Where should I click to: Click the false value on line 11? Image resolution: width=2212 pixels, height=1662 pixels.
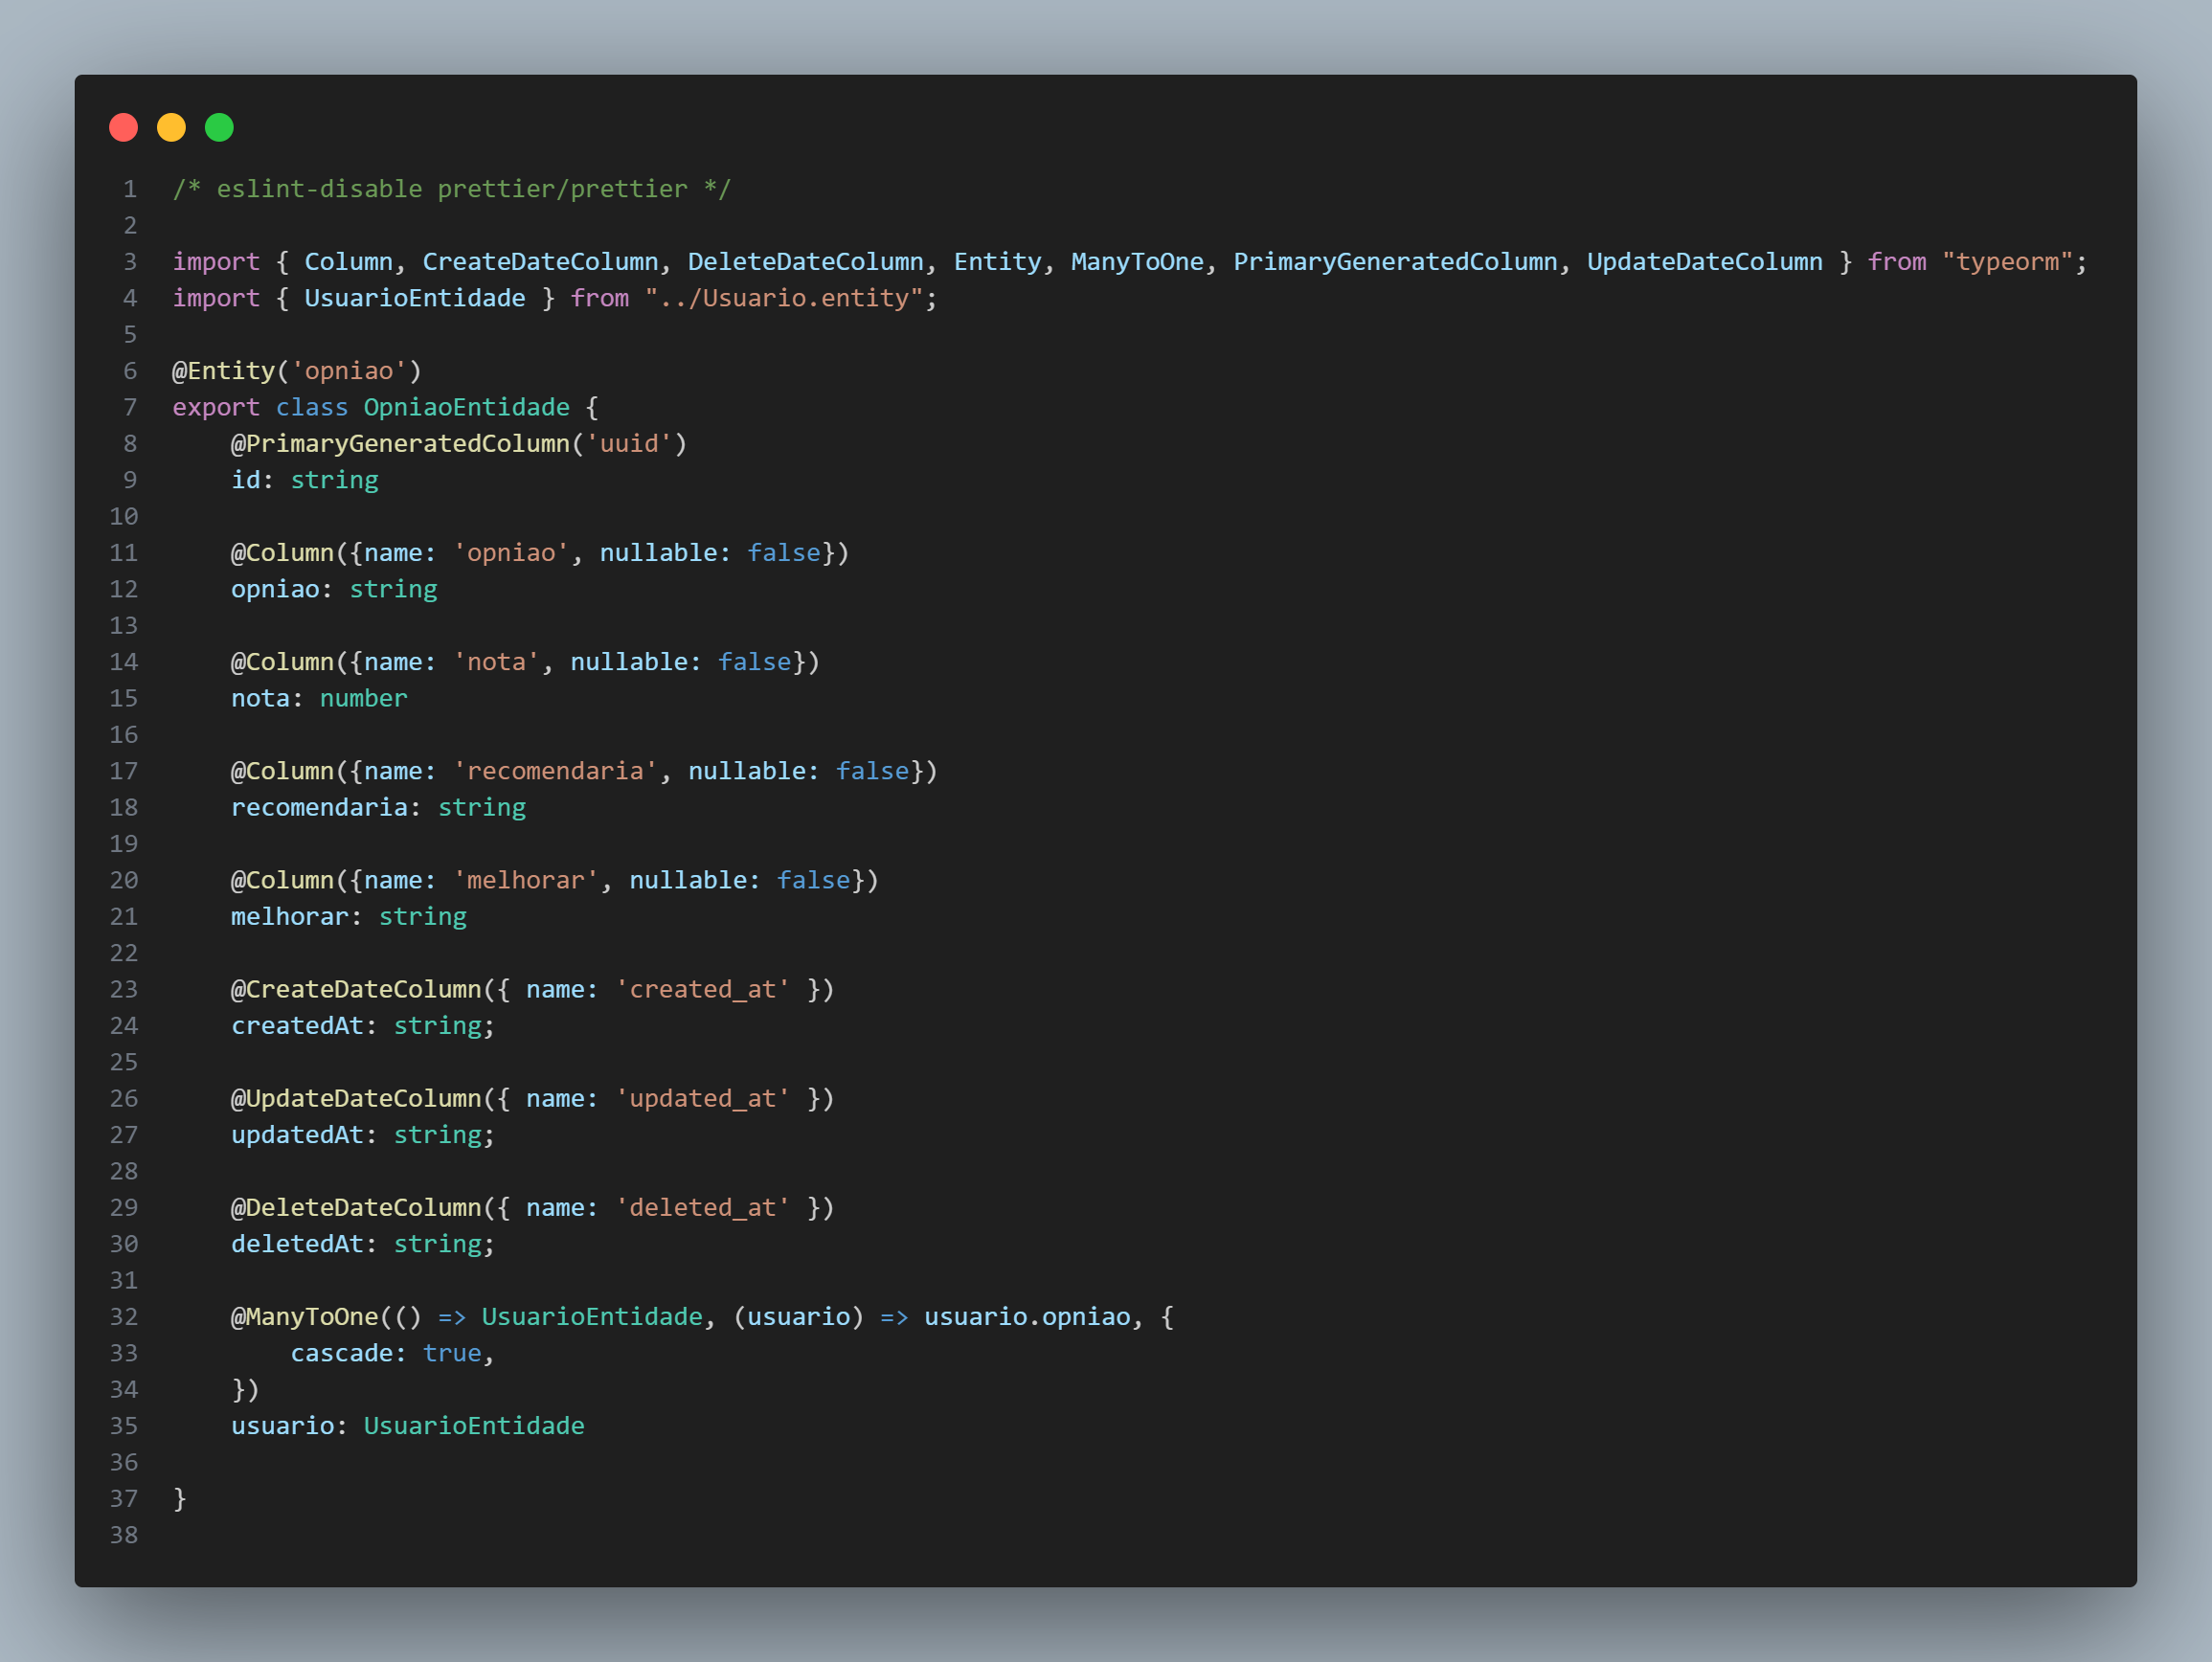point(784,553)
